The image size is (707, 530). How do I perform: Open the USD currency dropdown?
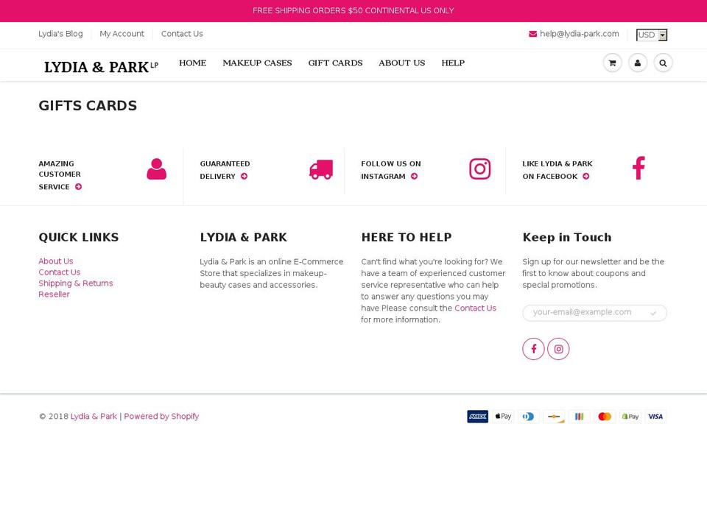pyautogui.click(x=652, y=35)
